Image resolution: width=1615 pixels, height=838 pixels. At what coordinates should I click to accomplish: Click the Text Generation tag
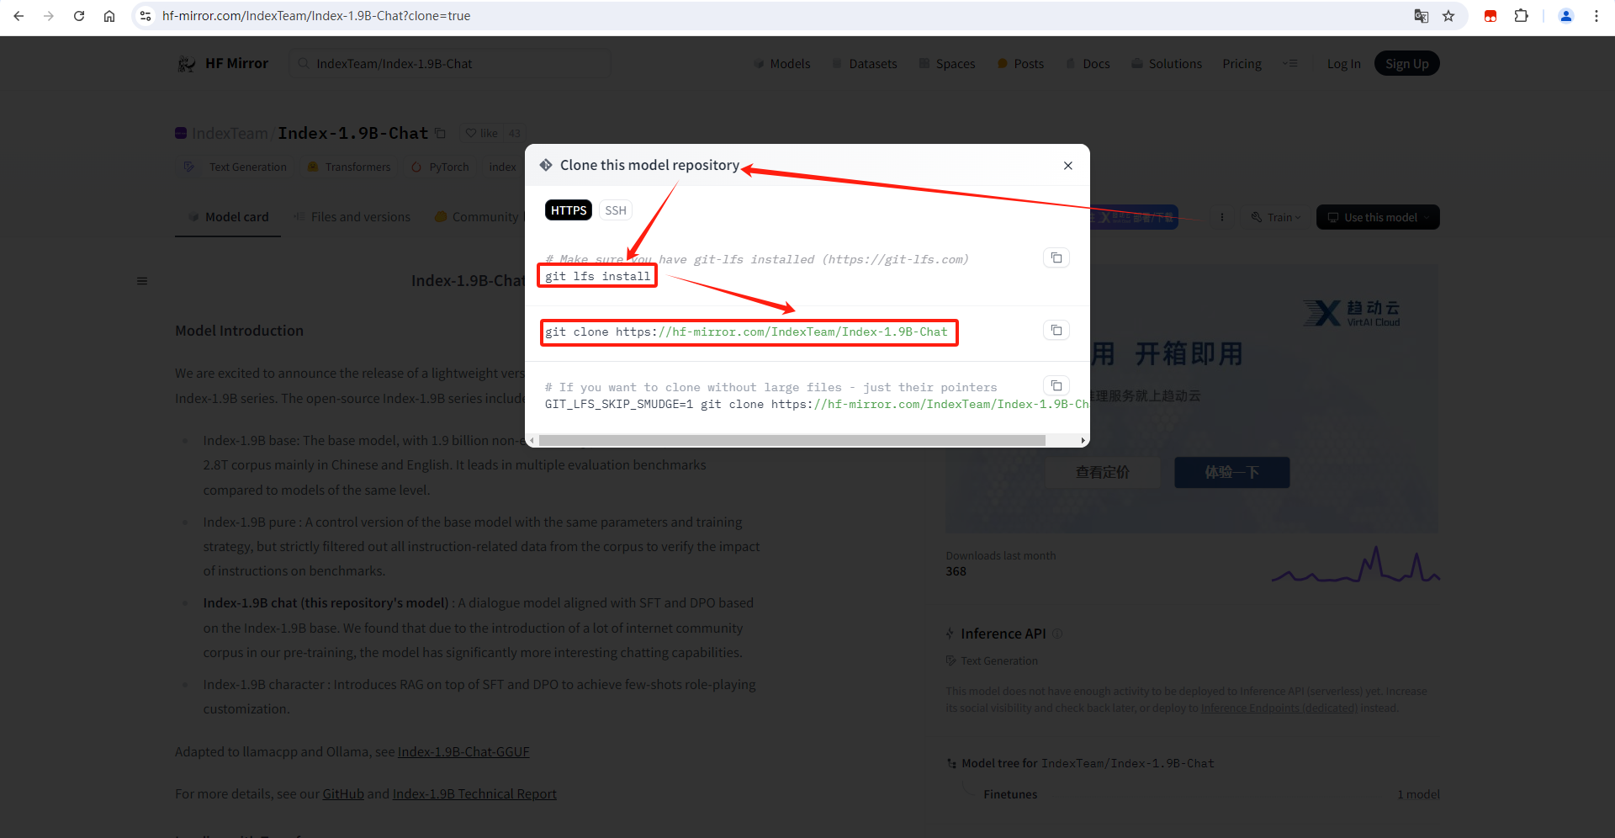pyautogui.click(x=236, y=167)
